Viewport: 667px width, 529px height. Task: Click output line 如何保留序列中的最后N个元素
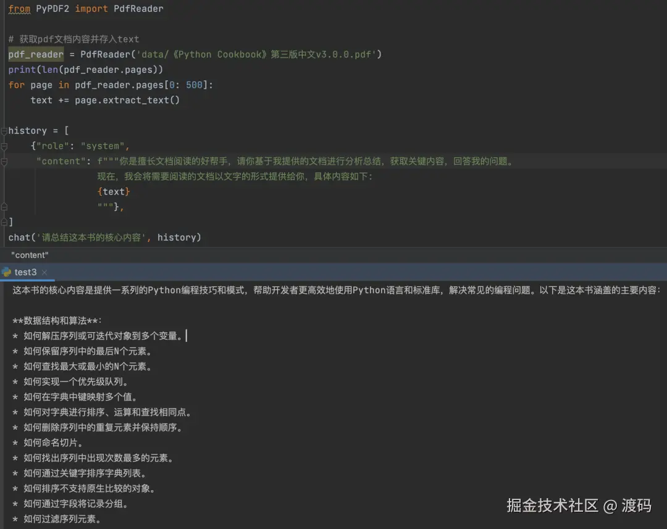click(x=82, y=351)
